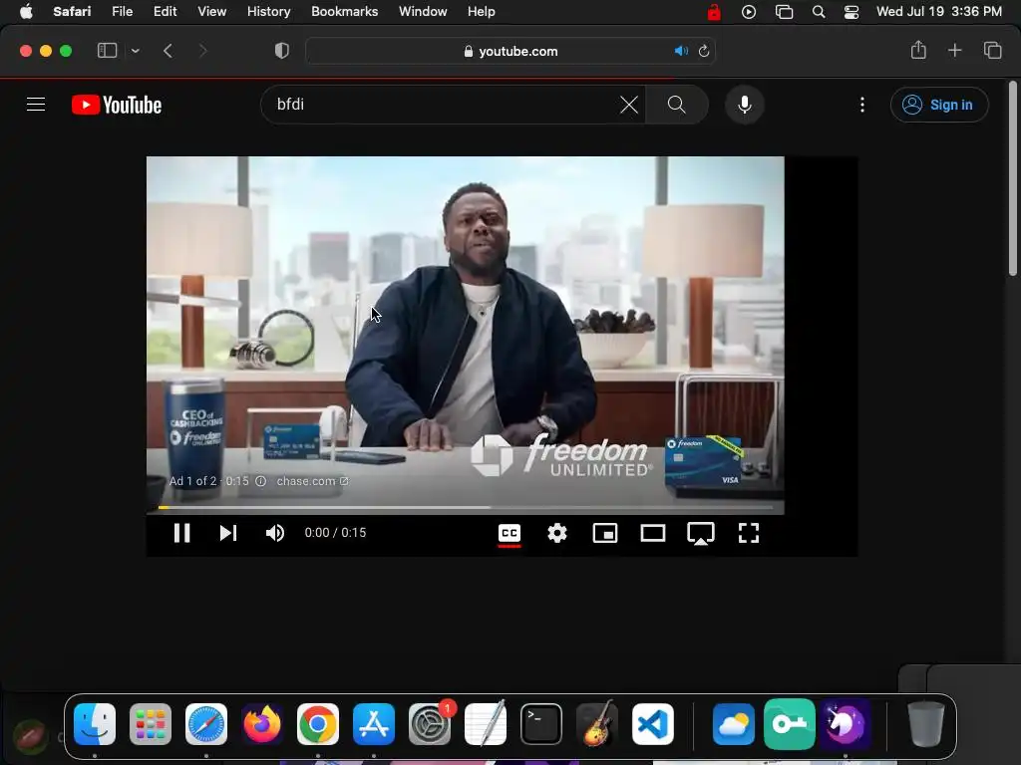The image size is (1021, 765).
Task: Click the date and time in the menu bar
Action: tap(938, 12)
